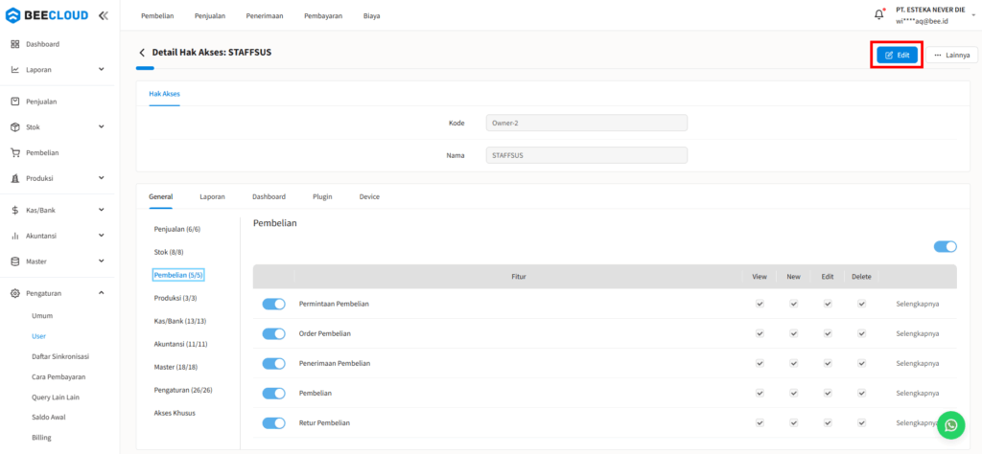Screen dimensions: 982x454
Task: Open Selengkapnya link for Penerimaan Pembelian
Action: pos(917,363)
